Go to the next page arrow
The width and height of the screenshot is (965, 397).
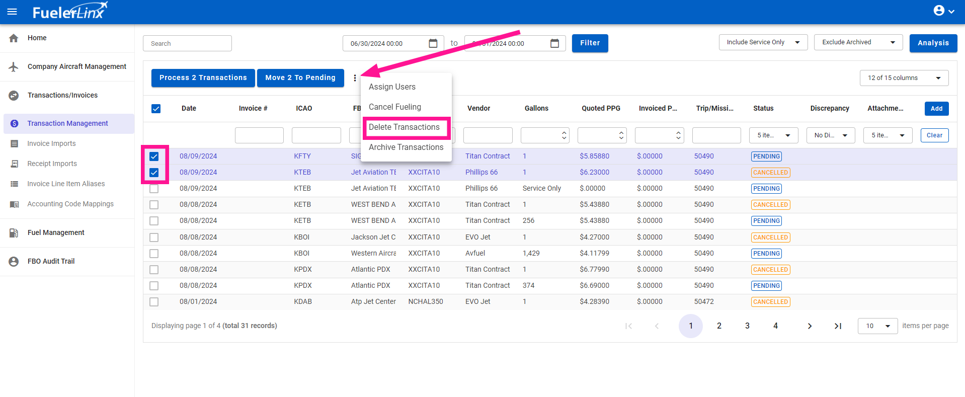coord(810,326)
